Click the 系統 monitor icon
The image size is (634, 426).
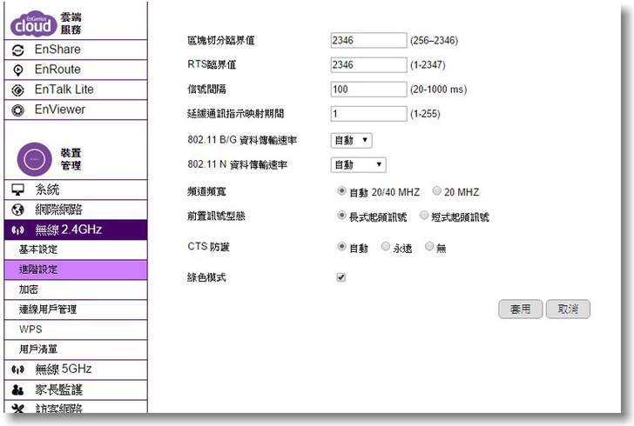click(17, 190)
